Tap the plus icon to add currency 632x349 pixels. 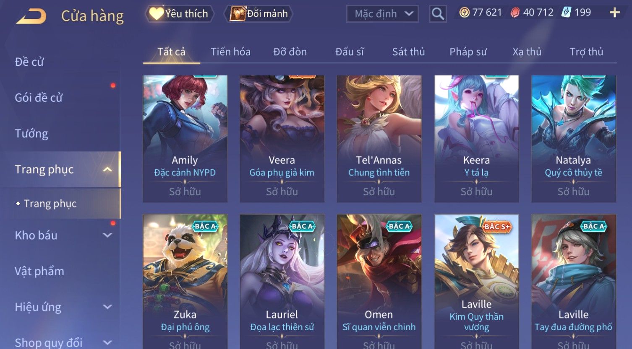[614, 13]
